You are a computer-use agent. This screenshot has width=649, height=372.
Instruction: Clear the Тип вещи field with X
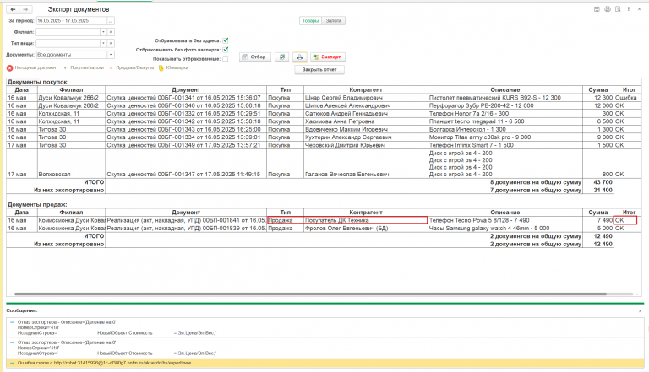click(111, 43)
